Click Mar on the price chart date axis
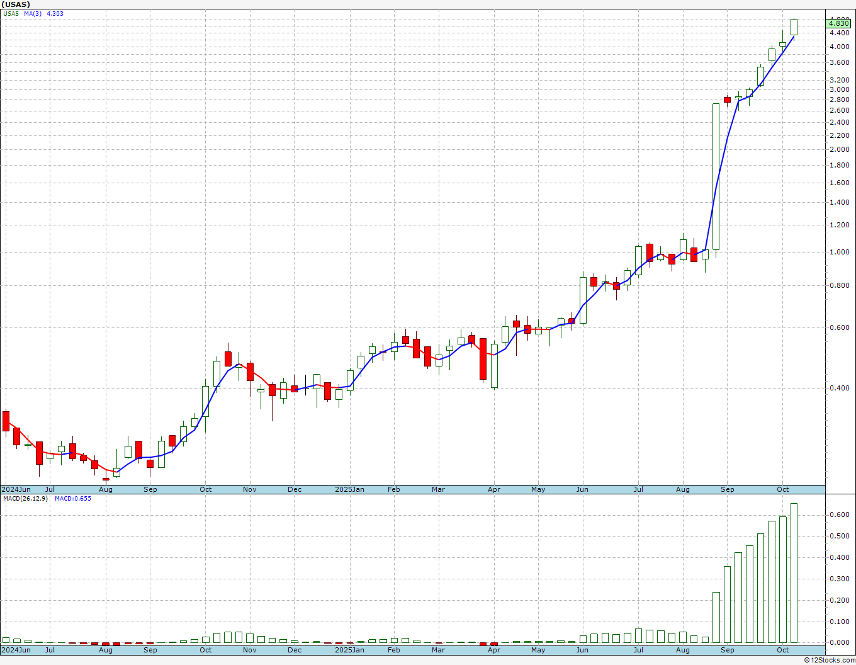The image size is (856, 665). coord(438,489)
